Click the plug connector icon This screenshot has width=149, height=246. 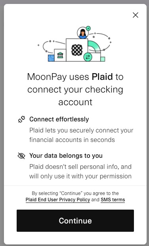point(21,119)
